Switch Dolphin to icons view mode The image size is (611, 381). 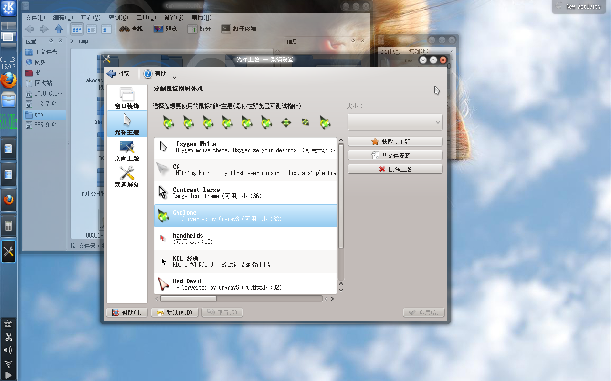(77, 29)
